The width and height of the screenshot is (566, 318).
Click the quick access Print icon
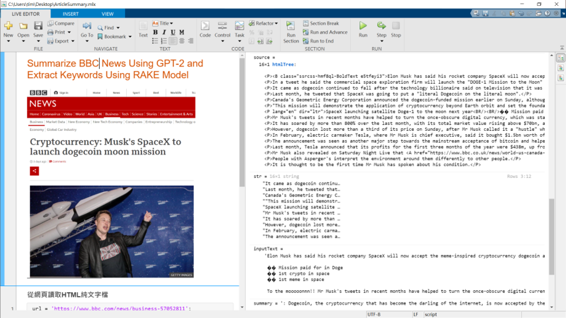coord(538,13)
